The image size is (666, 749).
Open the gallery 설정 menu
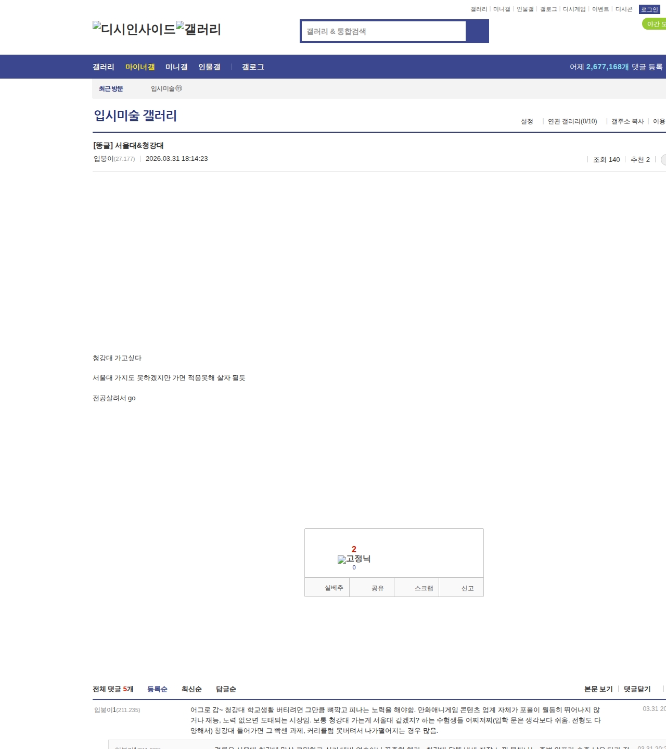[527, 121]
